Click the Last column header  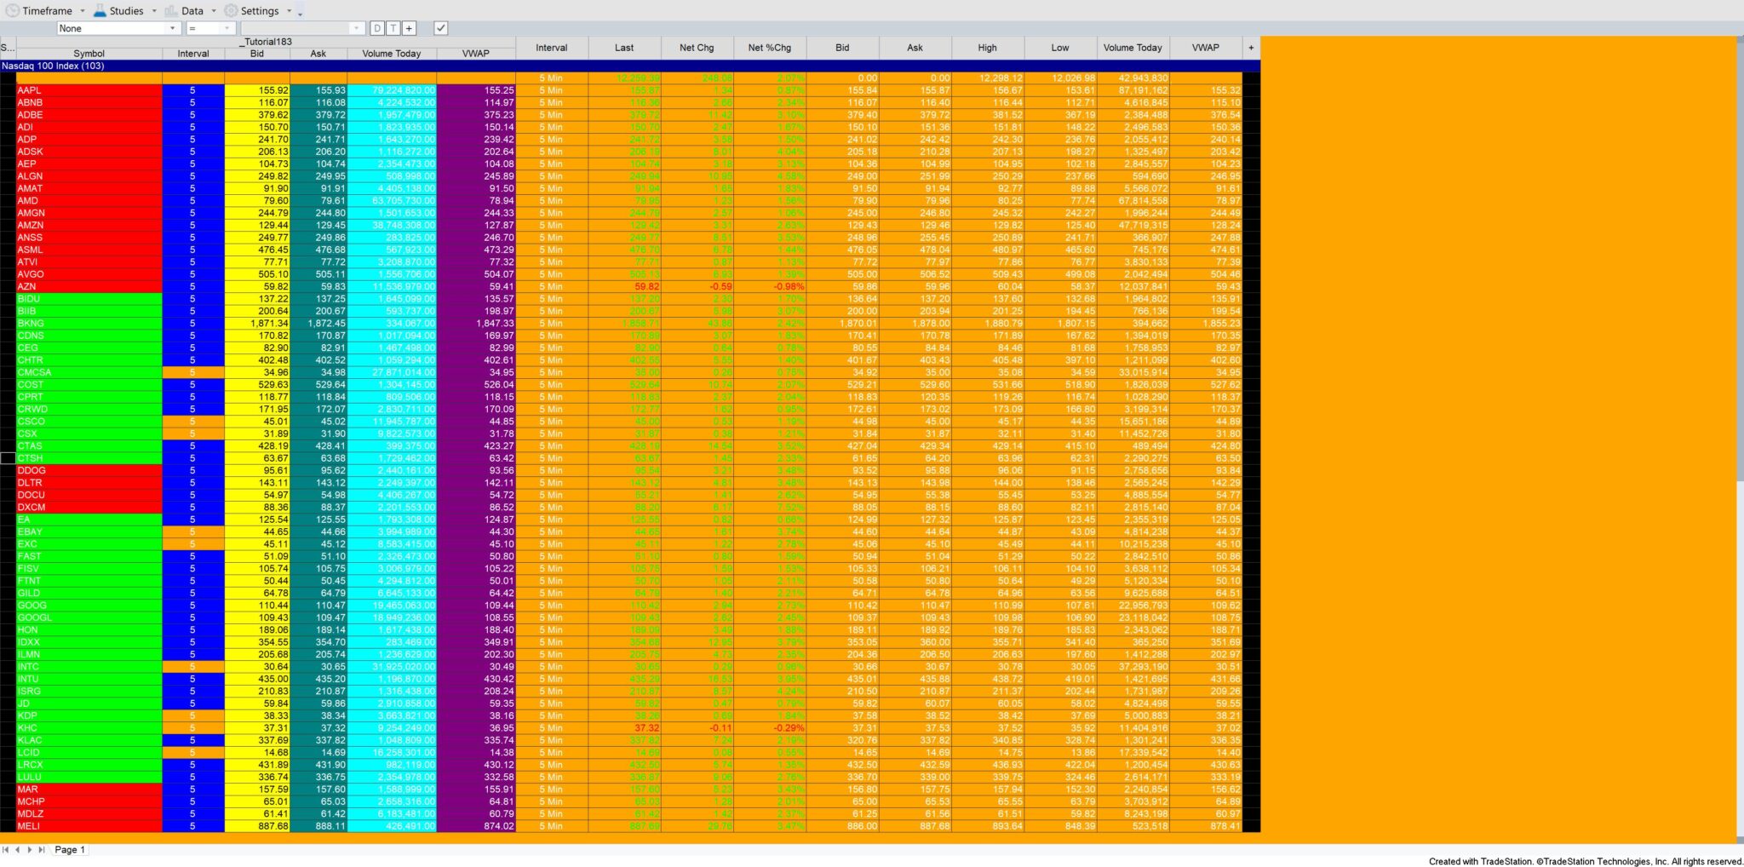[x=624, y=48]
